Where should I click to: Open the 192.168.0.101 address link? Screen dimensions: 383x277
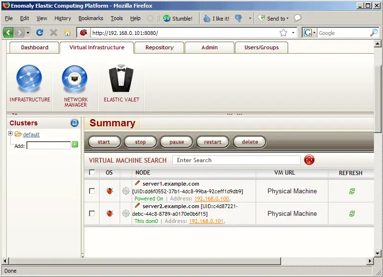206,221
